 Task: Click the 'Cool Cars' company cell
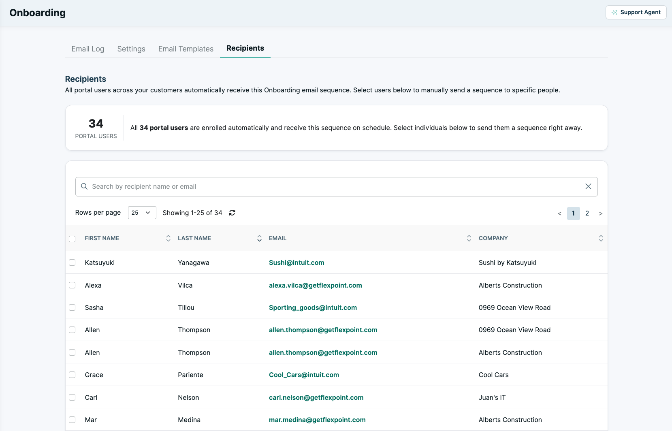pyautogui.click(x=494, y=375)
